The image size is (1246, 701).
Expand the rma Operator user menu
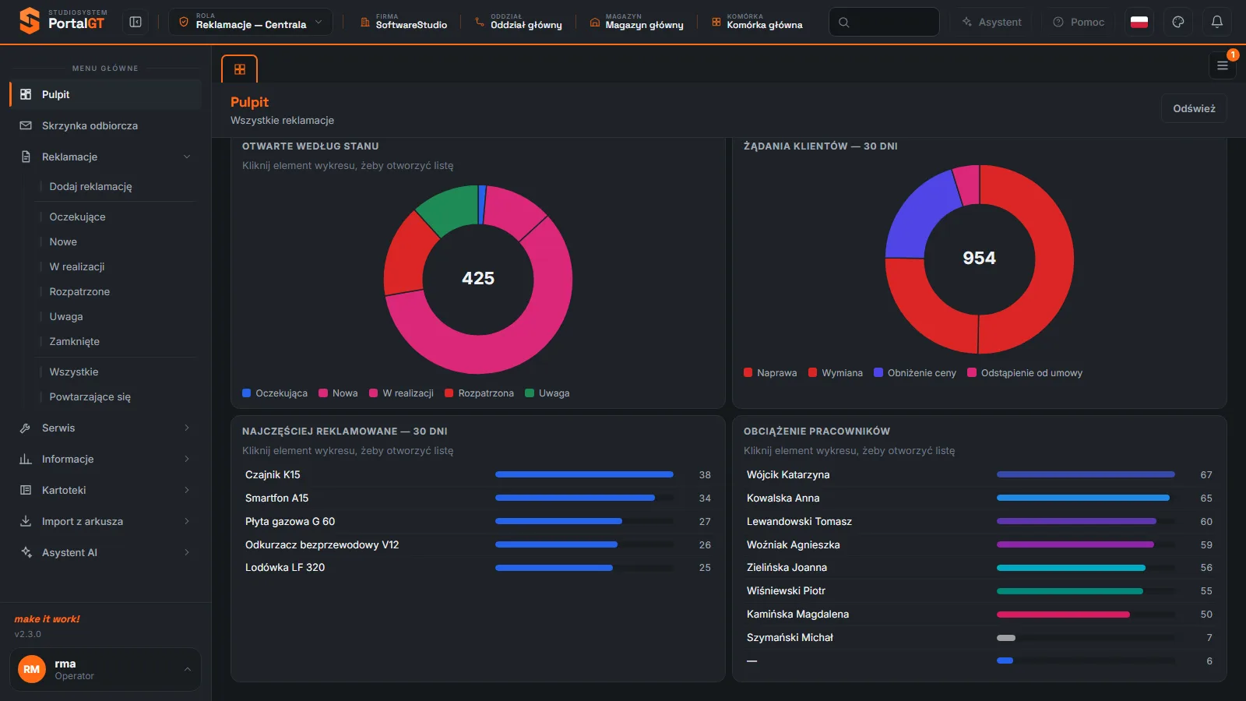(105, 669)
